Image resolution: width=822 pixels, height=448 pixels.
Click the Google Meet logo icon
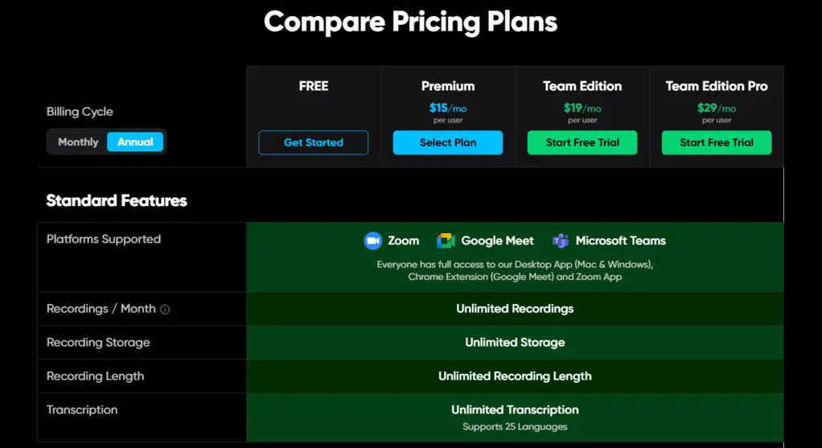pos(446,240)
